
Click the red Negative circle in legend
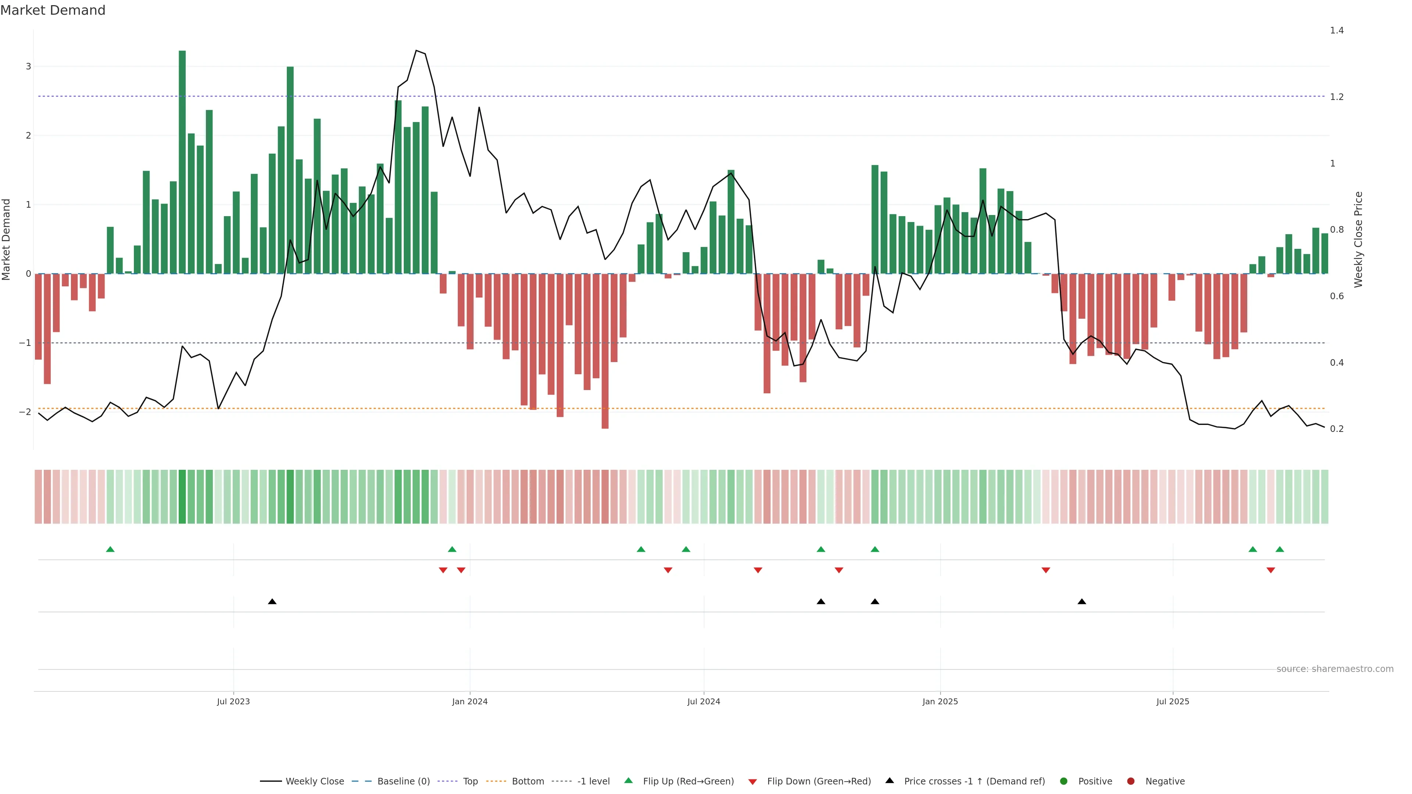(x=1131, y=781)
